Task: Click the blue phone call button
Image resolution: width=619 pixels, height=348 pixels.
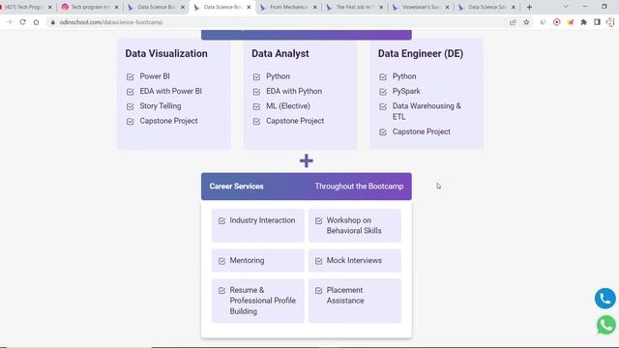Action: click(605, 299)
